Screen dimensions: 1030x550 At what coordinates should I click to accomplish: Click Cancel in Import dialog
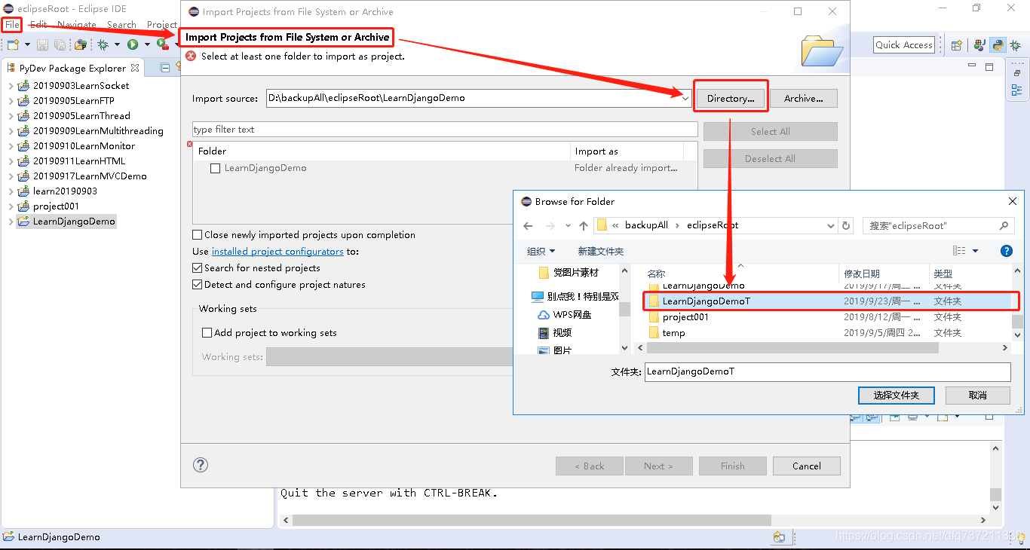coord(807,466)
